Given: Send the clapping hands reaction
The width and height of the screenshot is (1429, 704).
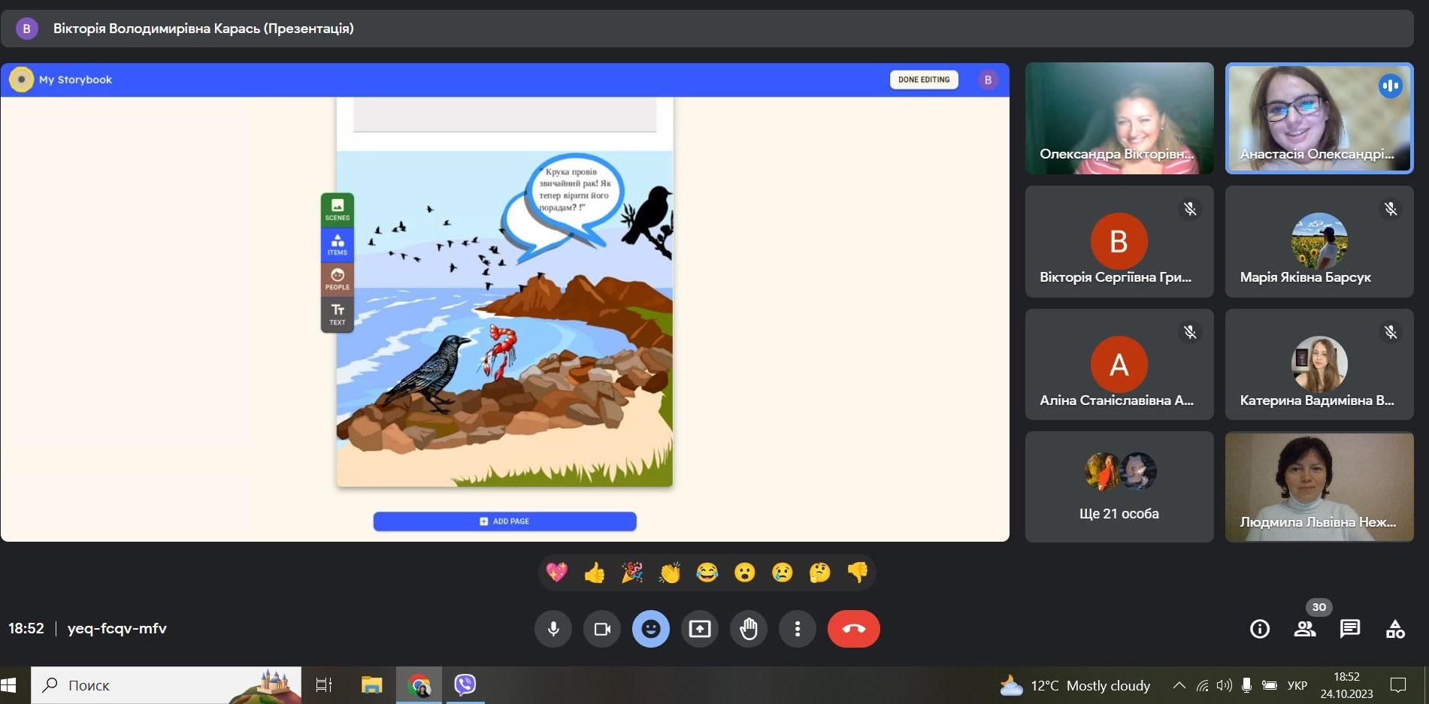Looking at the screenshot, I should 670,573.
